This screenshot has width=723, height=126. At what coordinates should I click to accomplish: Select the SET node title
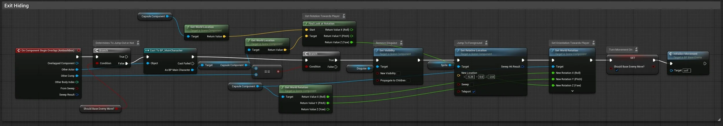[632, 58]
